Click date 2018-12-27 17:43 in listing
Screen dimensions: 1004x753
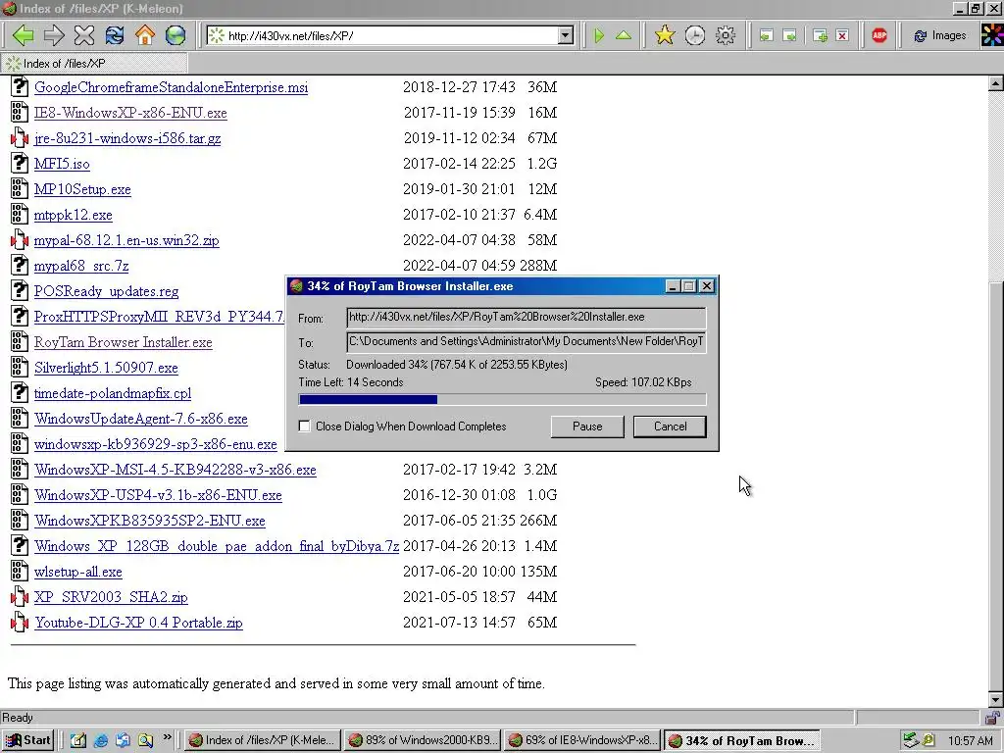point(459,87)
